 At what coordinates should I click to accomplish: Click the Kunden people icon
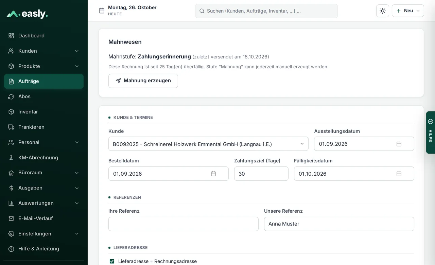click(x=11, y=51)
